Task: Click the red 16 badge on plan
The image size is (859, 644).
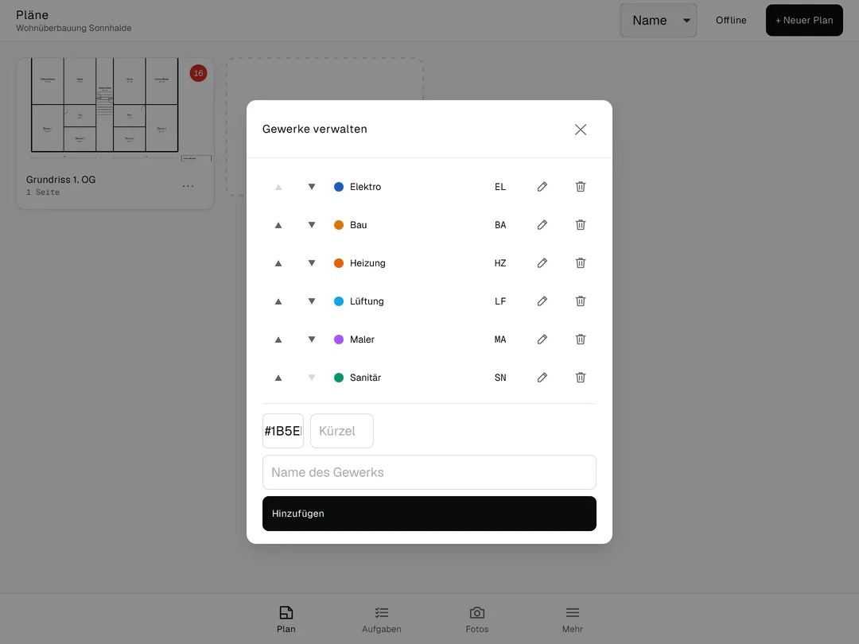Action: pyautogui.click(x=198, y=73)
